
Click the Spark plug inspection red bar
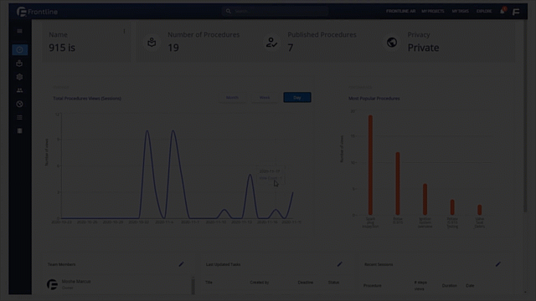coord(370,166)
